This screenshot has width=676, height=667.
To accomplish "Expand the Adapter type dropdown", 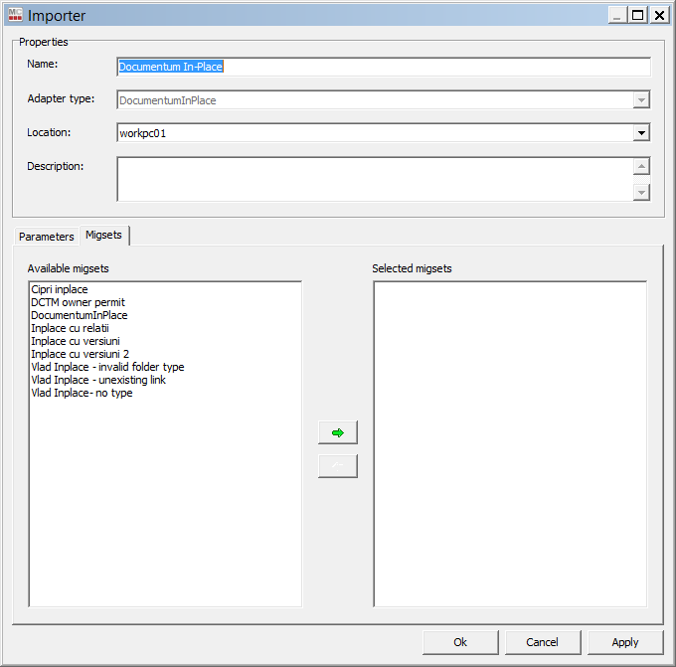I will pos(641,99).
